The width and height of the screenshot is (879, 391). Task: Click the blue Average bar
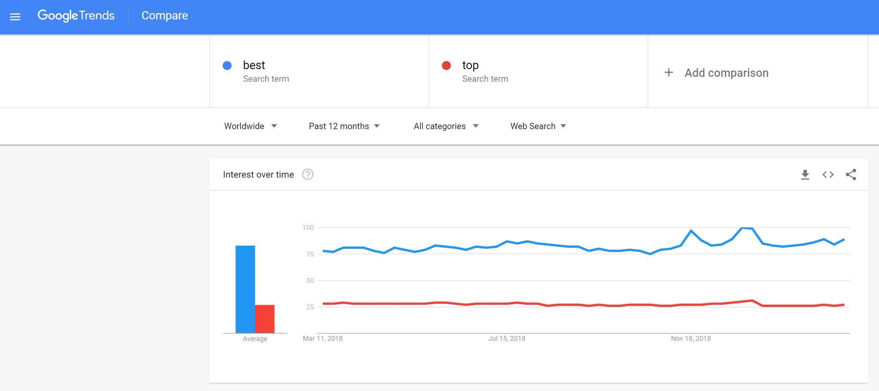coord(245,289)
